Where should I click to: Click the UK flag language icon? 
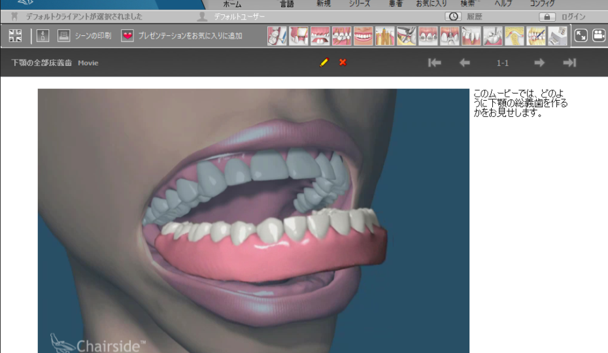[x=15, y=36]
